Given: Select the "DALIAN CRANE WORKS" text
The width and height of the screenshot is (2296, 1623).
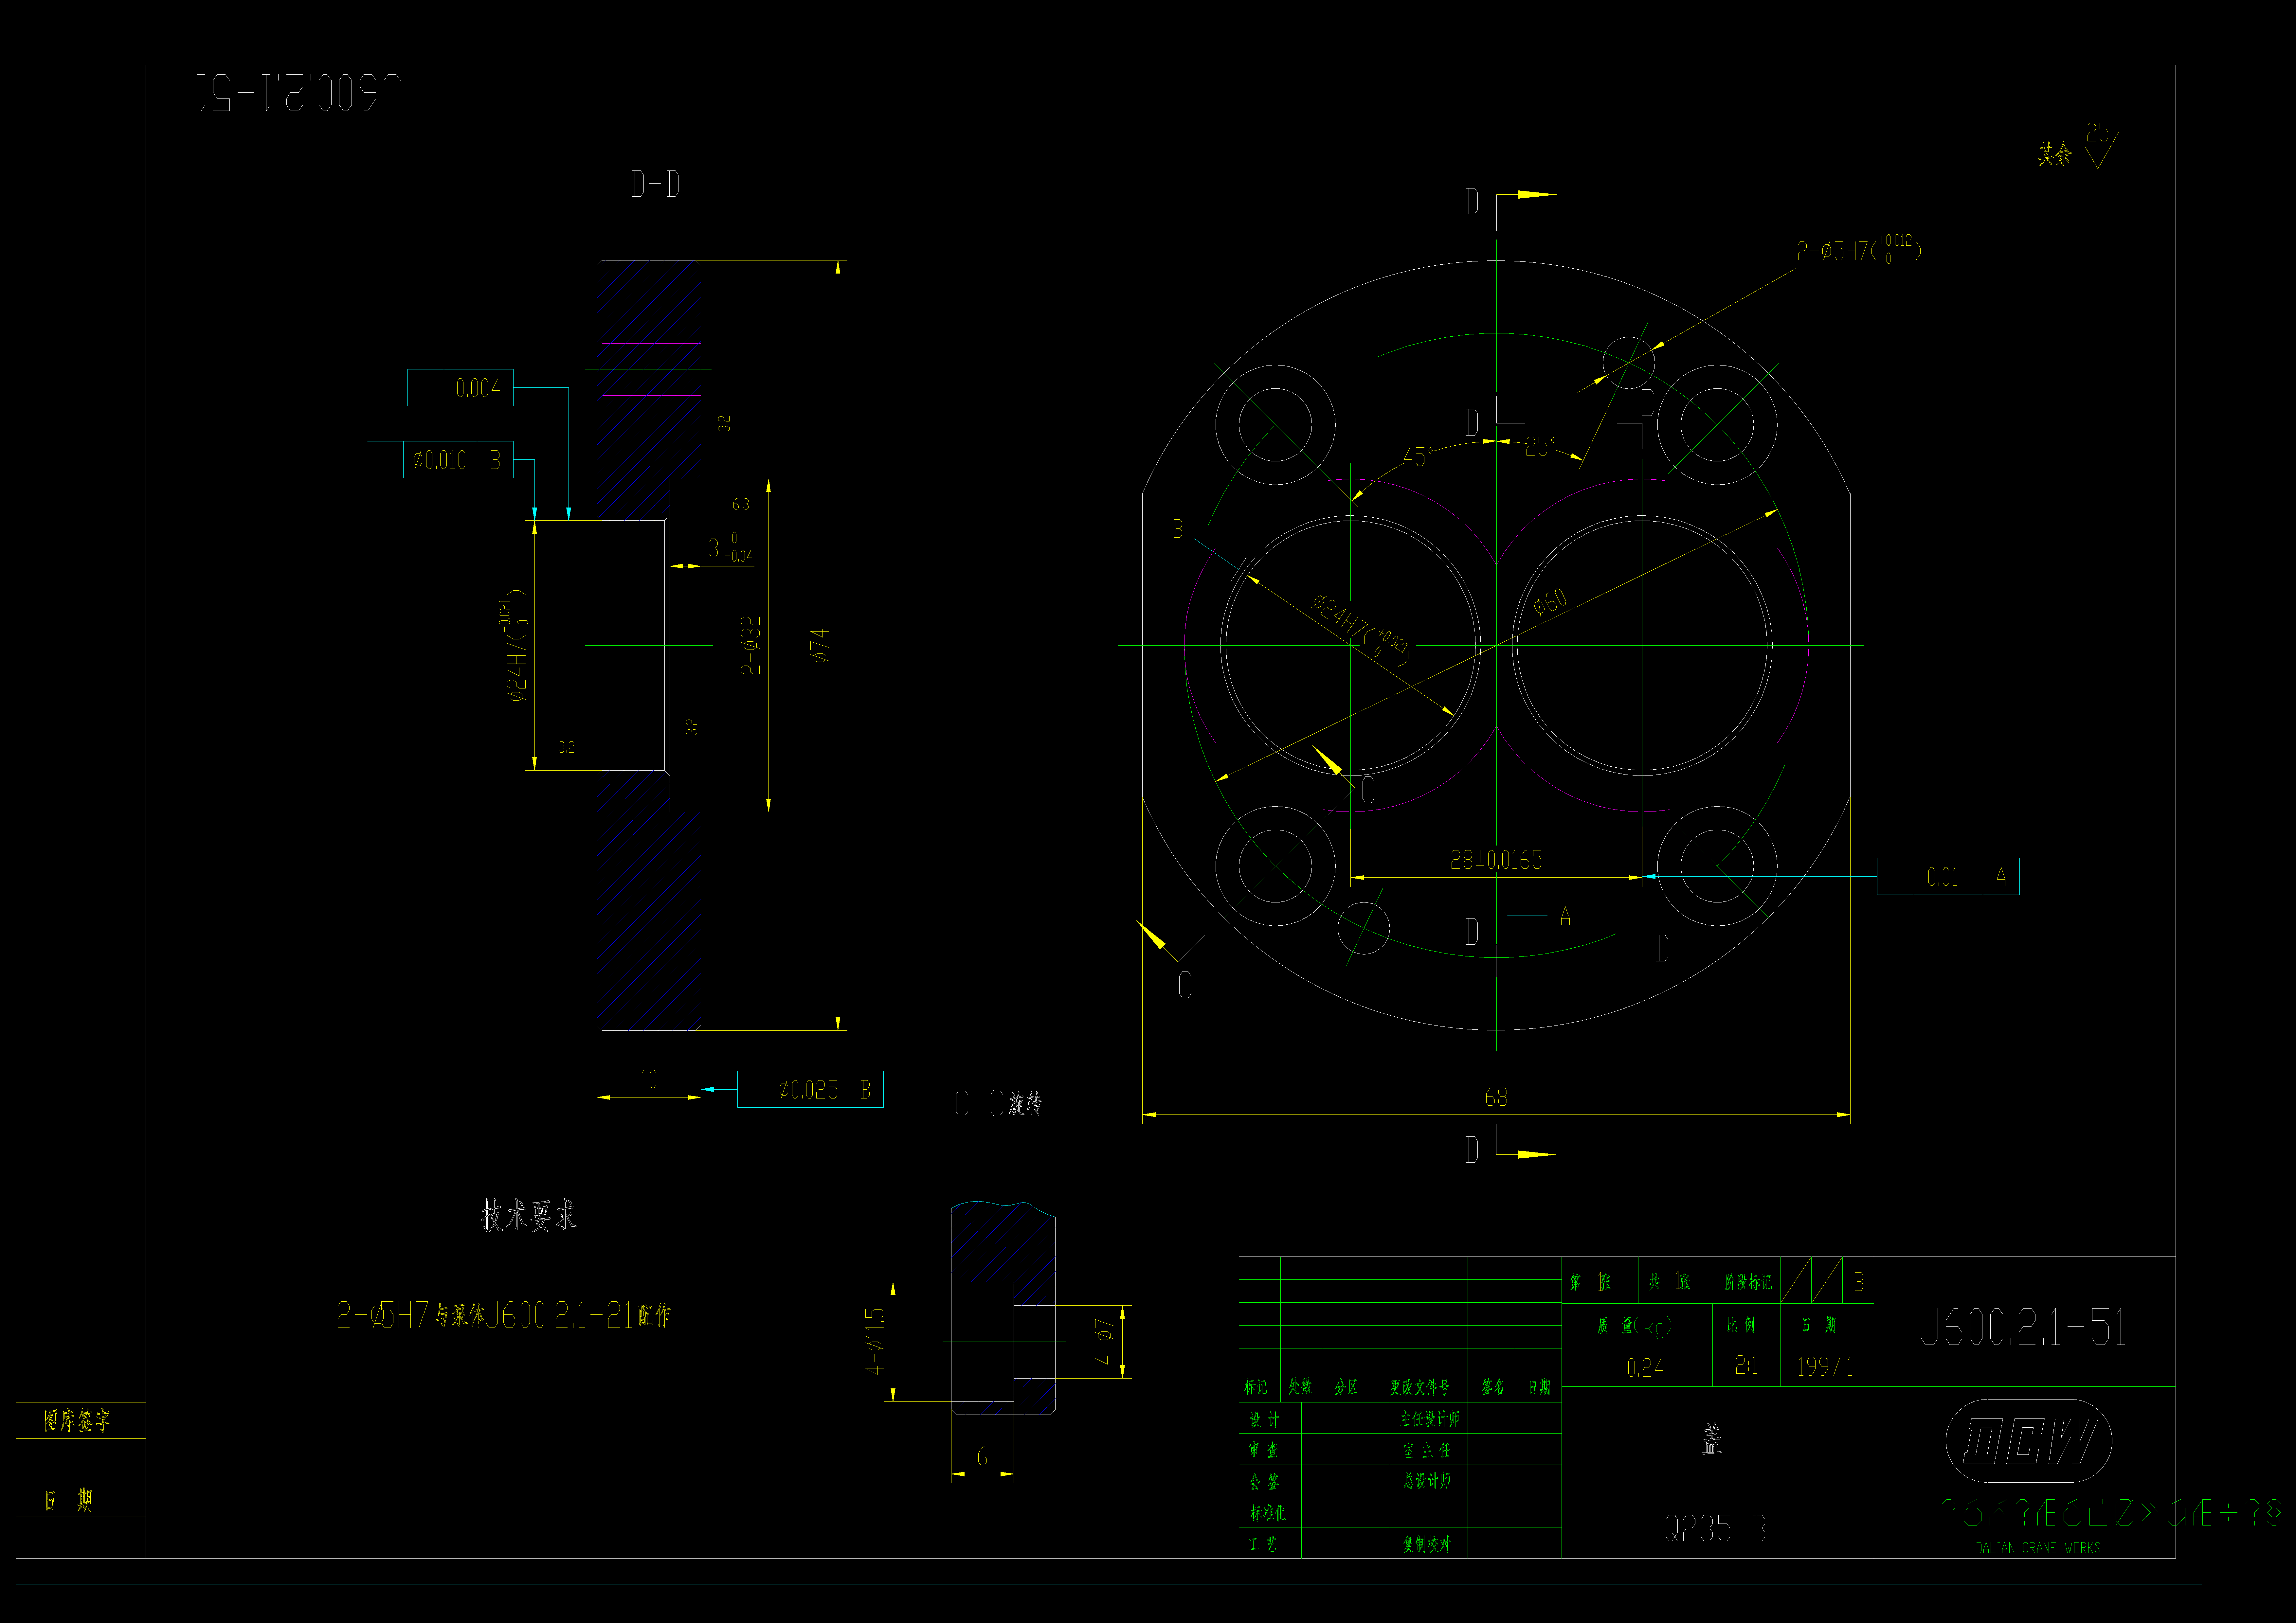Looking at the screenshot, I should click(2038, 1548).
